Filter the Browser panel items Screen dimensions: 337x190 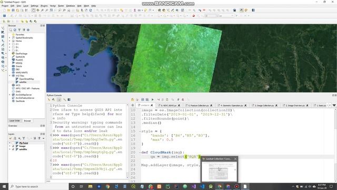19,30
